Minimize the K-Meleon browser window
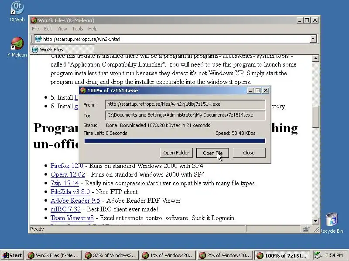 point(300,20)
